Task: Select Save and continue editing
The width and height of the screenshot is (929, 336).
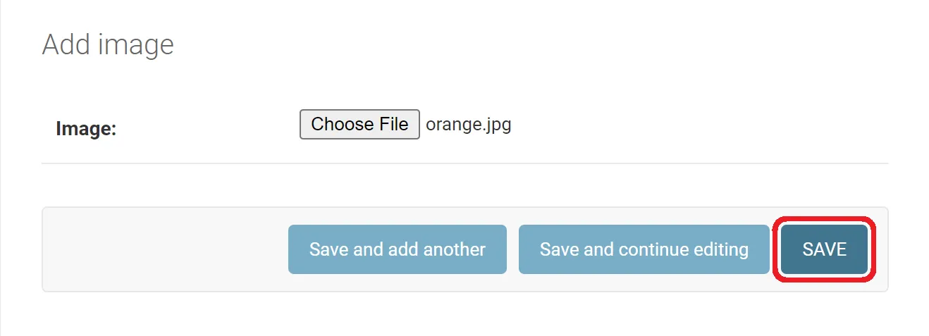Action: (x=644, y=249)
